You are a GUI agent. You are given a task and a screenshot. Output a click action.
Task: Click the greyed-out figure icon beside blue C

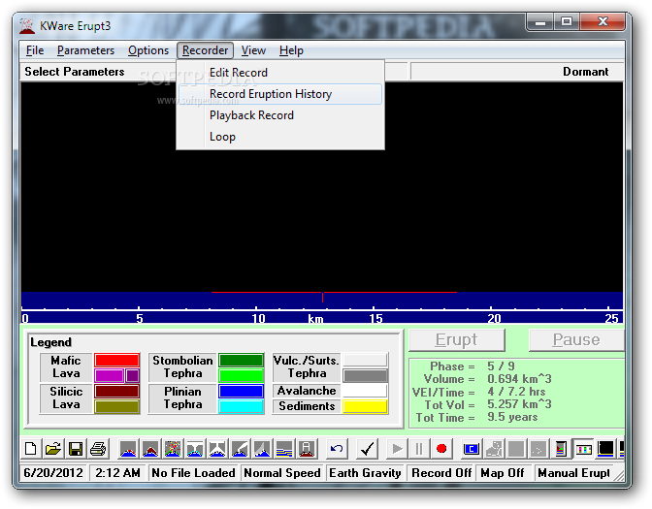point(494,449)
